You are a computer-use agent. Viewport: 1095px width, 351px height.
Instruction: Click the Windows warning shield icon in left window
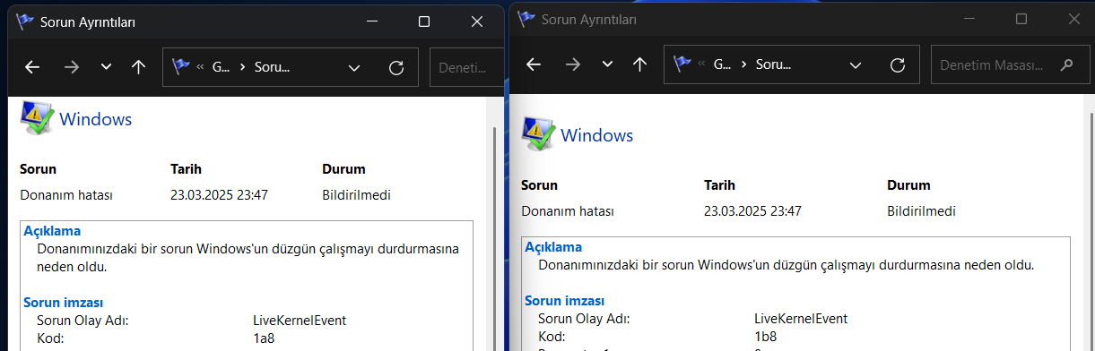pyautogui.click(x=37, y=117)
